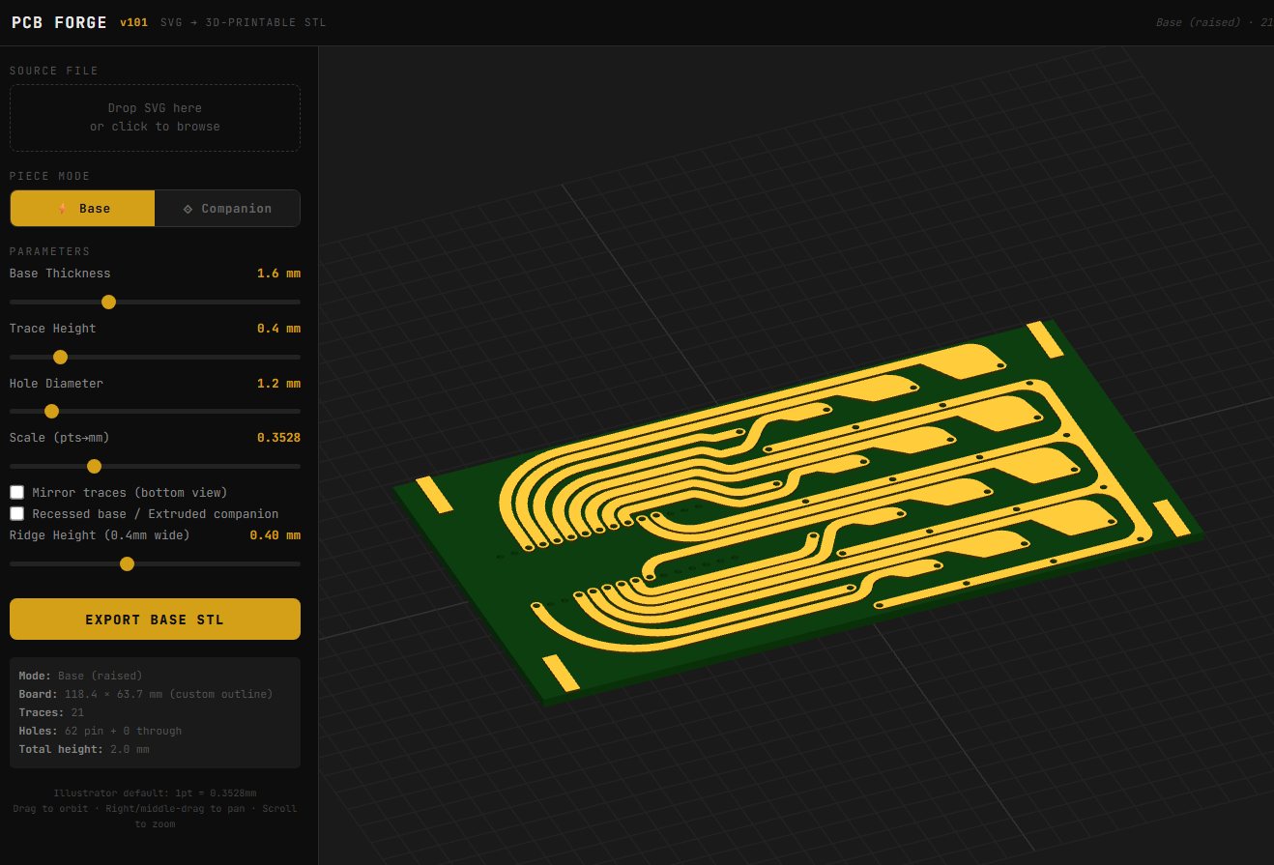Click the 0.3528 scale value

click(278, 438)
